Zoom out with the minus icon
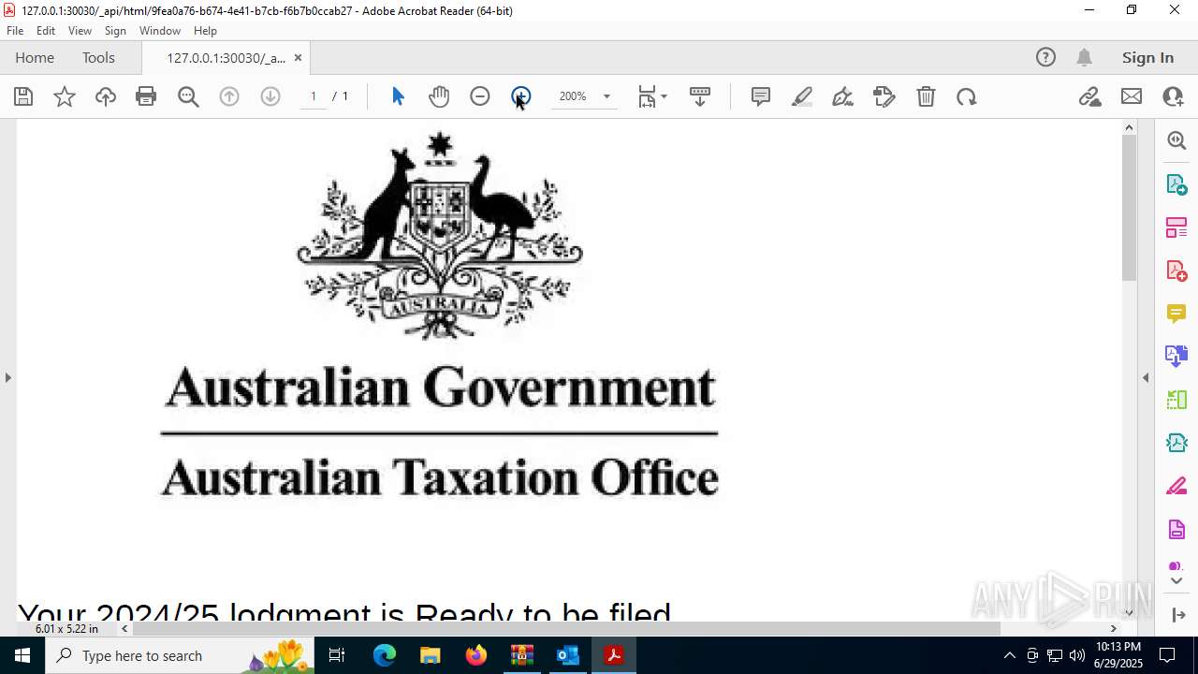 (x=480, y=96)
